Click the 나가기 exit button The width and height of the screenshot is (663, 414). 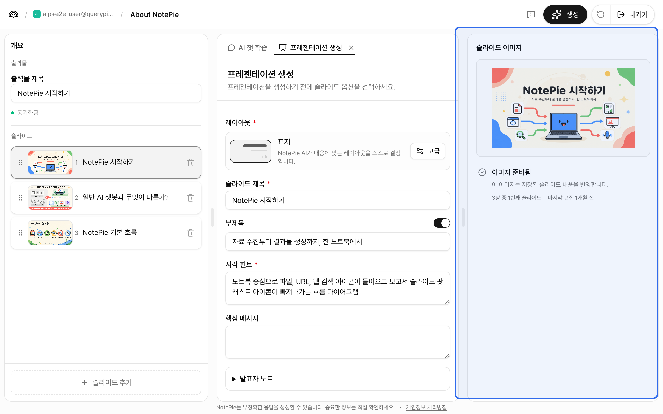pyautogui.click(x=632, y=14)
